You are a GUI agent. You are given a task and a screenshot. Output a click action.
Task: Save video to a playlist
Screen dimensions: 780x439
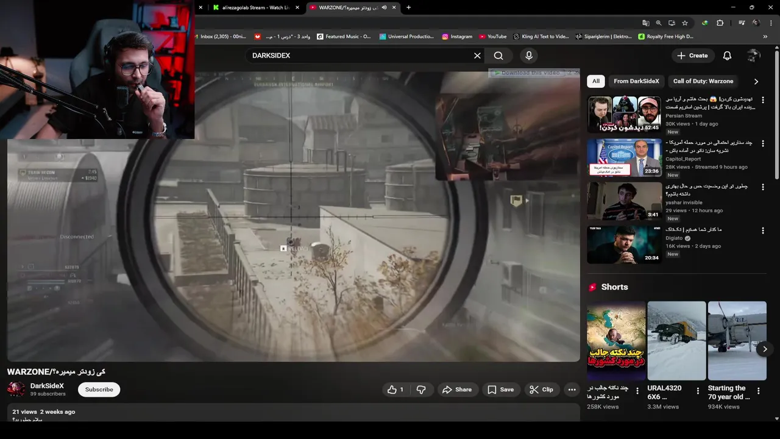(x=500, y=390)
